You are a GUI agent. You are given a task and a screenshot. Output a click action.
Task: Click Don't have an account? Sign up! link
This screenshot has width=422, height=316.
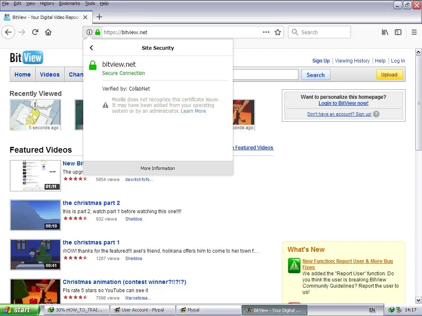(340, 114)
